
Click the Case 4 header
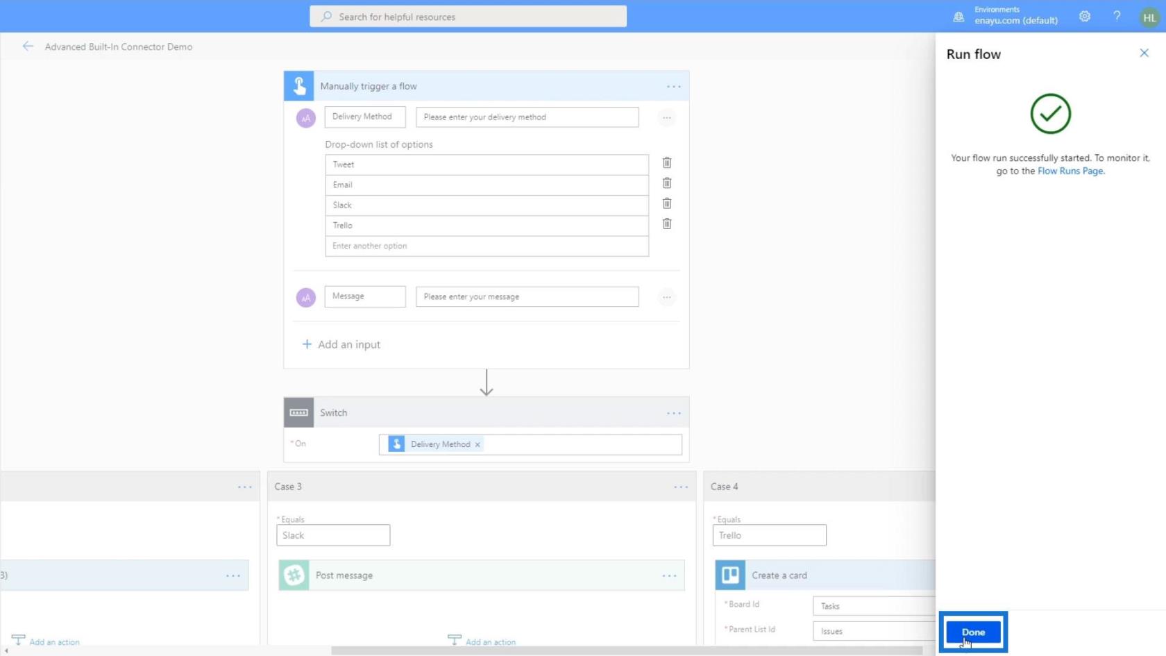tap(819, 487)
